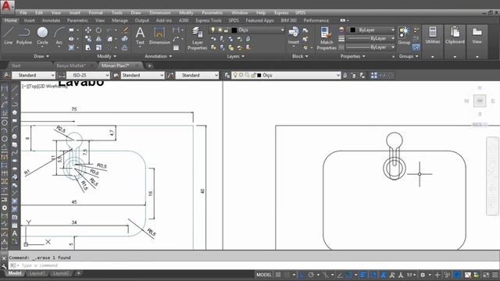Toggle grid display in status bar
Screen dimensions: 500x281
[278, 275]
